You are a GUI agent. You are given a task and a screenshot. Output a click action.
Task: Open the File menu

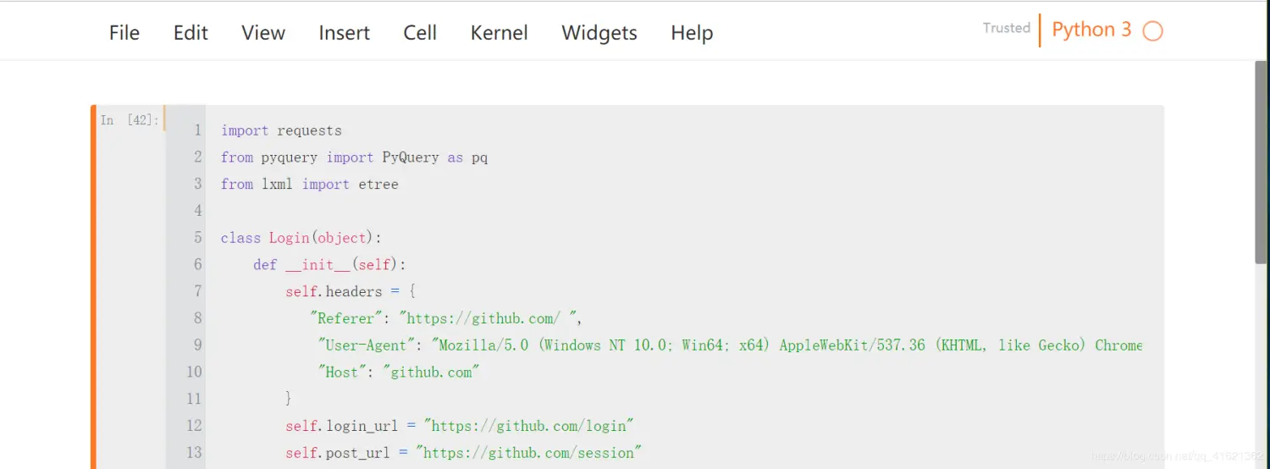point(124,33)
